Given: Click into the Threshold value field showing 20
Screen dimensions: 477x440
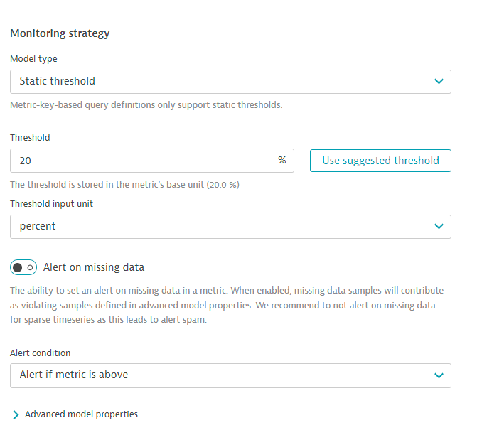Looking at the screenshot, I should point(142,161).
